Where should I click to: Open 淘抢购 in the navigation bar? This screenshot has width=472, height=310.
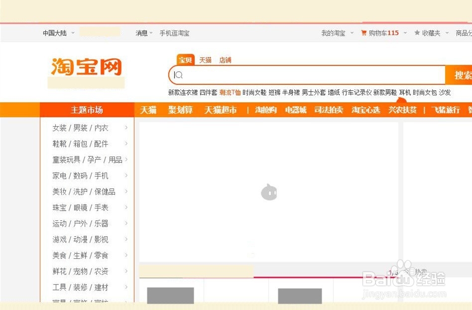click(266, 110)
